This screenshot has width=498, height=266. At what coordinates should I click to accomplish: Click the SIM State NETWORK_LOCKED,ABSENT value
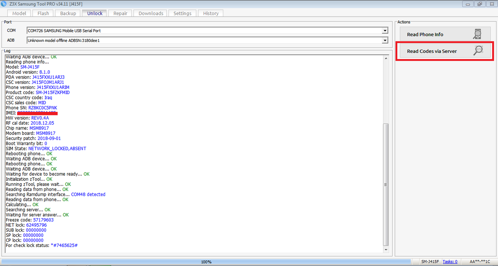[x=57, y=148]
